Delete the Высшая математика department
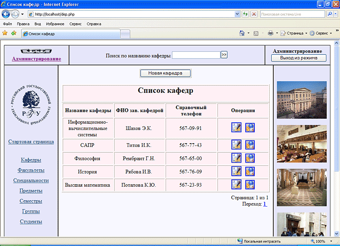Screen dimensions: 340x246 (250, 184)
